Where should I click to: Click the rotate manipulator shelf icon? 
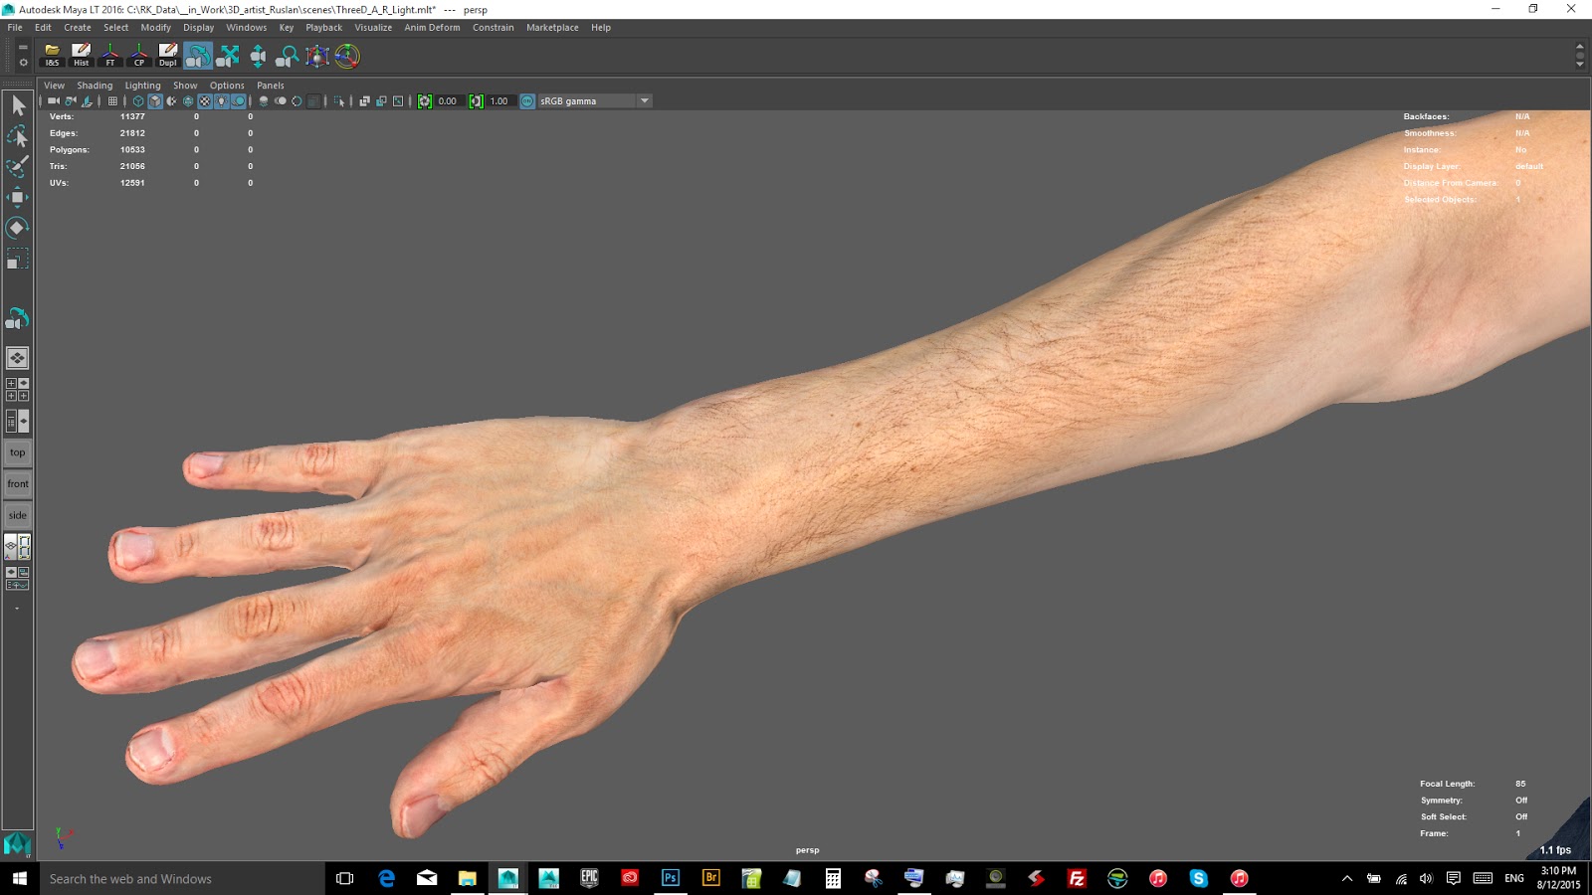tap(347, 56)
